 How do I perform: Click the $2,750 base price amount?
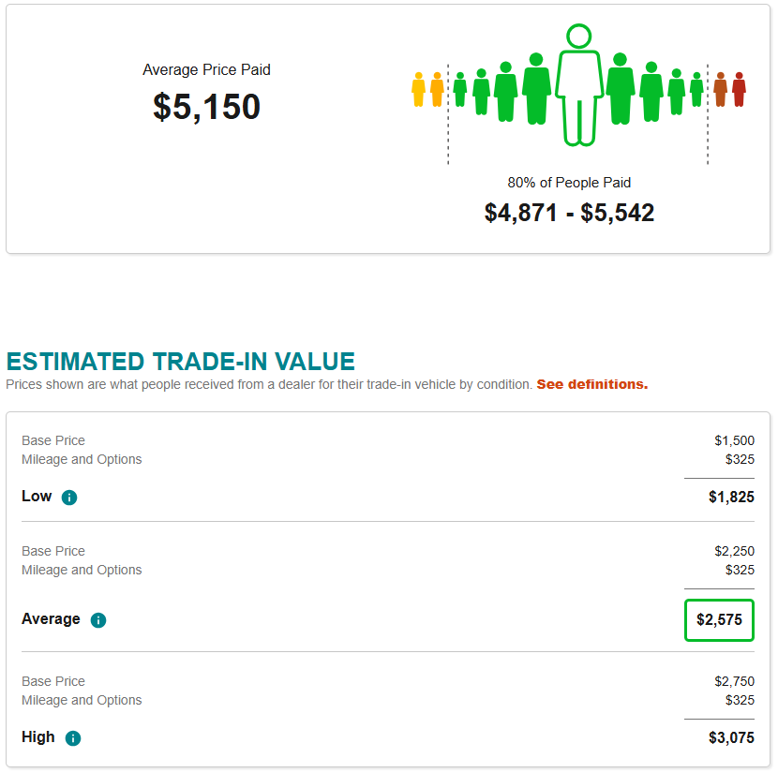(734, 681)
